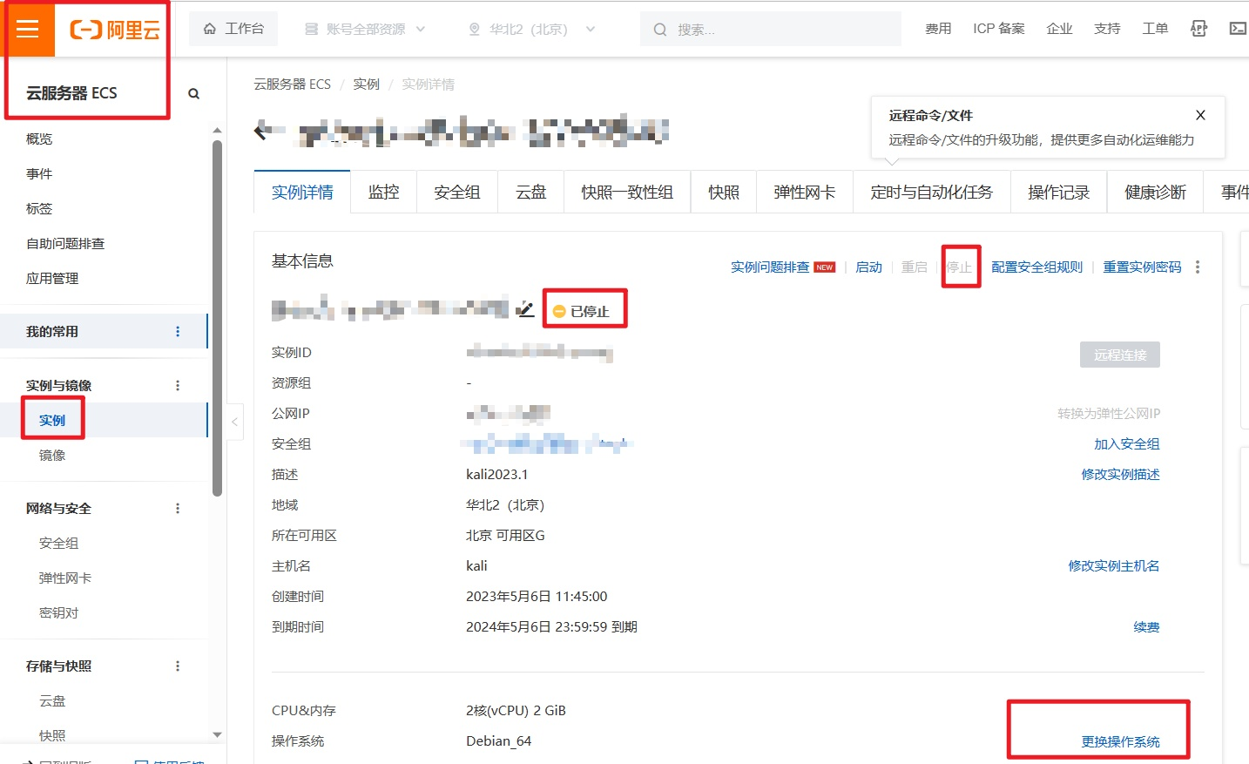
Task: Close the 远程命令/文件 tooltip
Action: pos(1200,115)
